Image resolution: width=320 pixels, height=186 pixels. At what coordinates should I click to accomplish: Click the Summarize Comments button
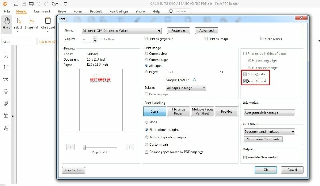[x=263, y=139]
